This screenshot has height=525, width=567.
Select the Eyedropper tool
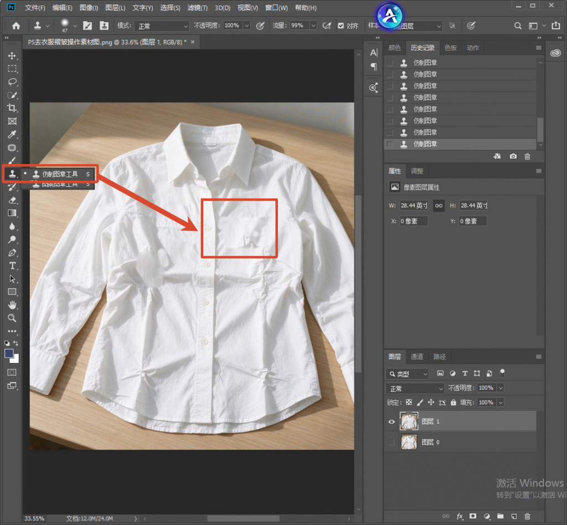tap(12, 134)
